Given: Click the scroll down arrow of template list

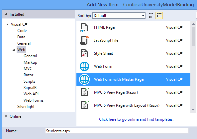Looking at the screenshot, I should point(193,110).
